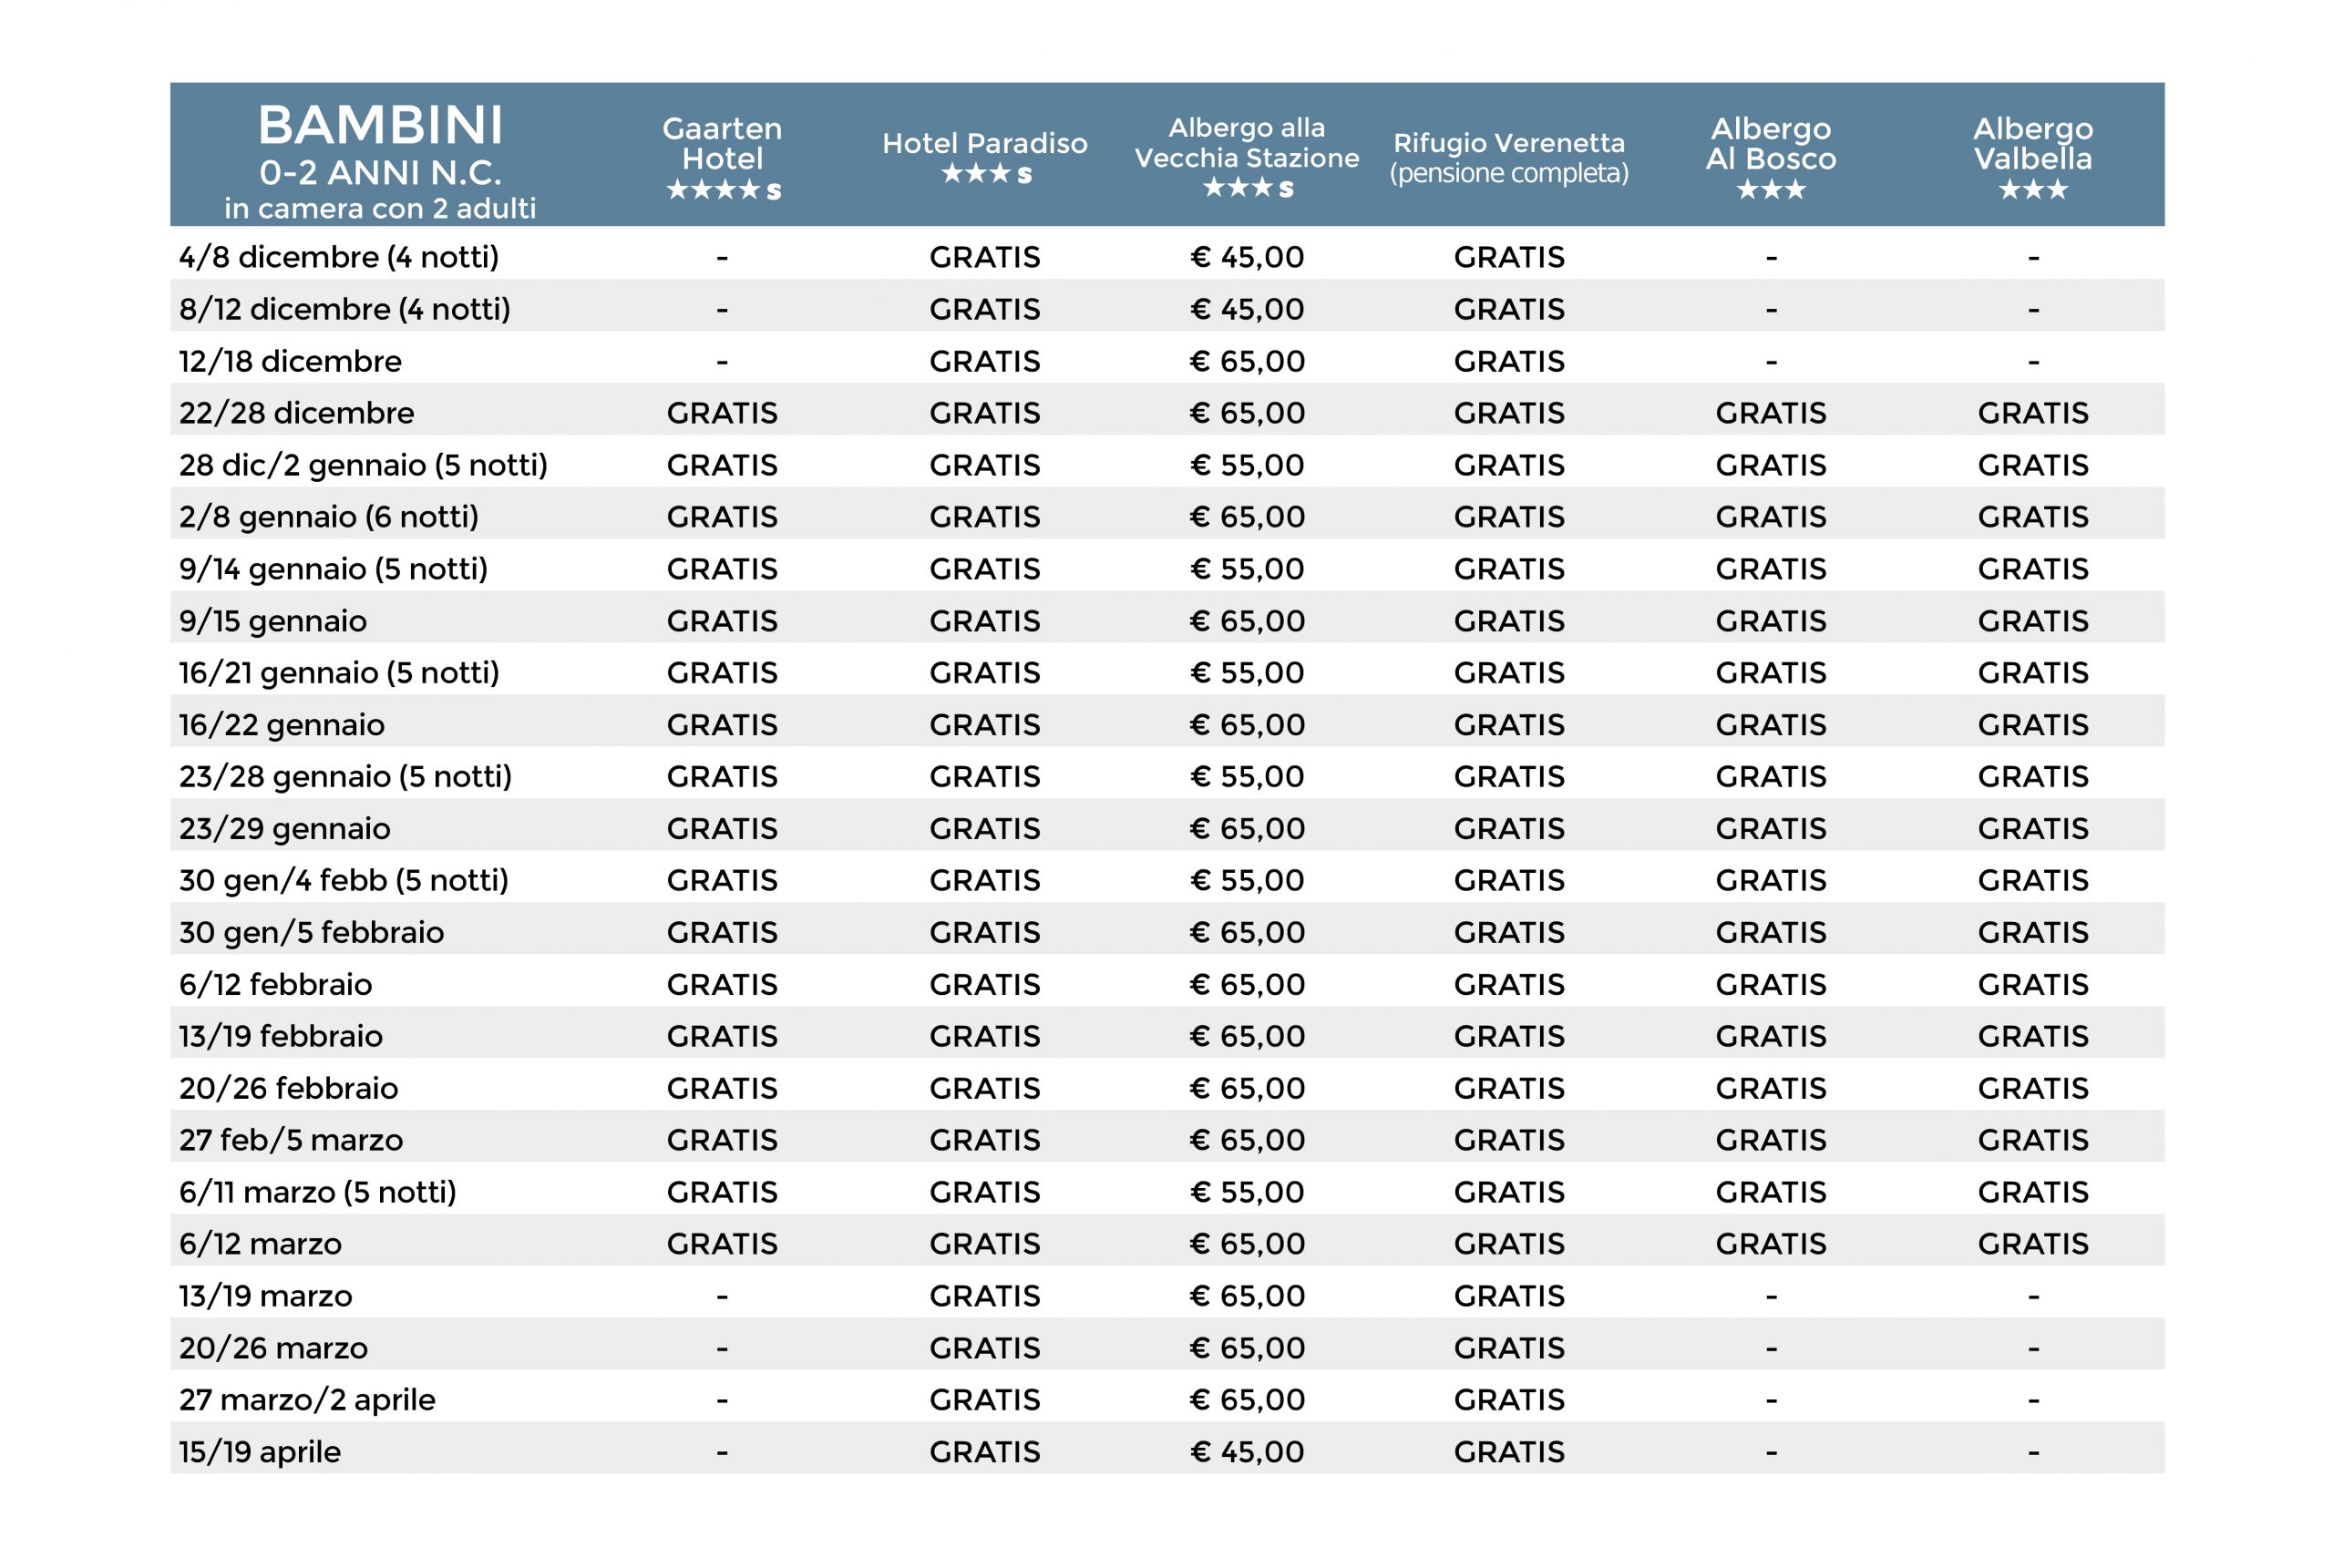Click Gaarten Hotel GRATIS for 16/22 gennaio
This screenshot has height=1568, width=2333.
[x=722, y=725]
